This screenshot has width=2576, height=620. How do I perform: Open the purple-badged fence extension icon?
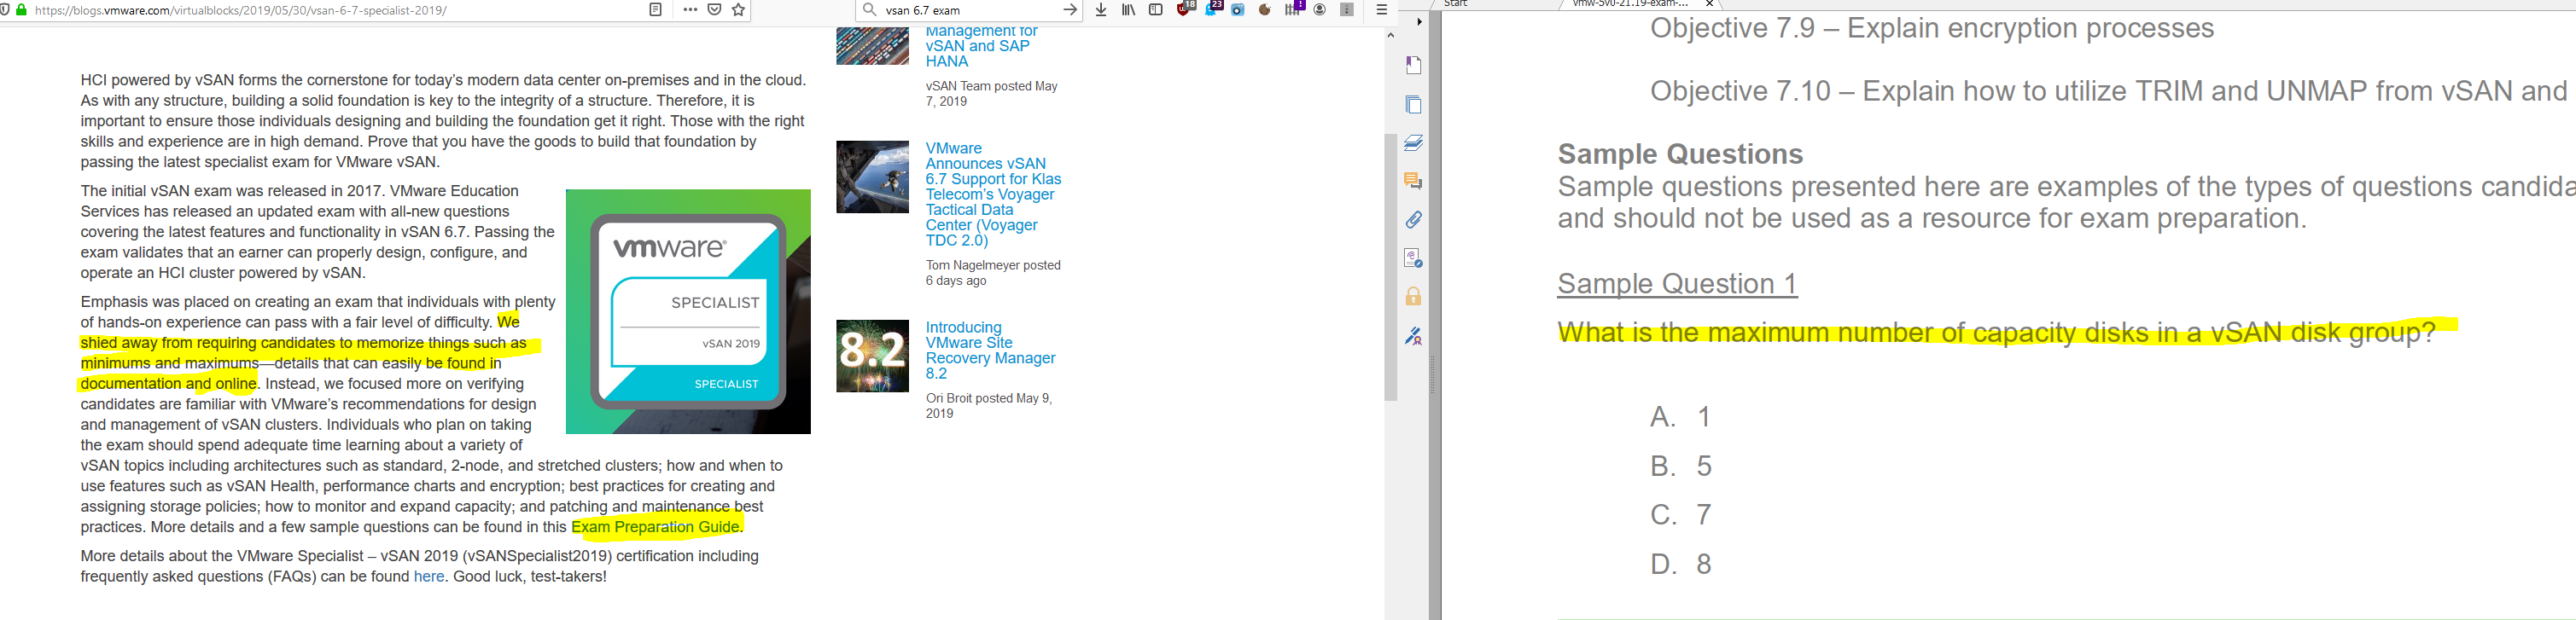1294,9
